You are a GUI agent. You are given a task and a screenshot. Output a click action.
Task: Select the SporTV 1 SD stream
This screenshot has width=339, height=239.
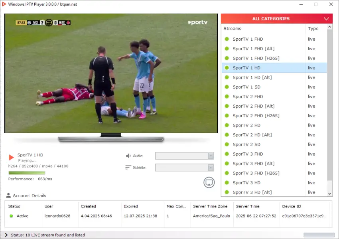click(274, 87)
